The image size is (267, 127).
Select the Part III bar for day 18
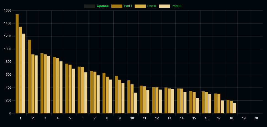pos(235,108)
